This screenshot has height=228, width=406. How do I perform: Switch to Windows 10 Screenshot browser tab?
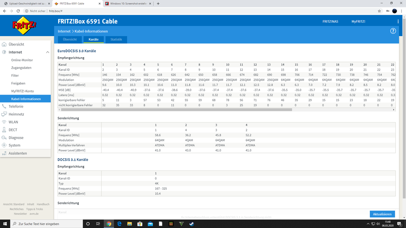128,4
